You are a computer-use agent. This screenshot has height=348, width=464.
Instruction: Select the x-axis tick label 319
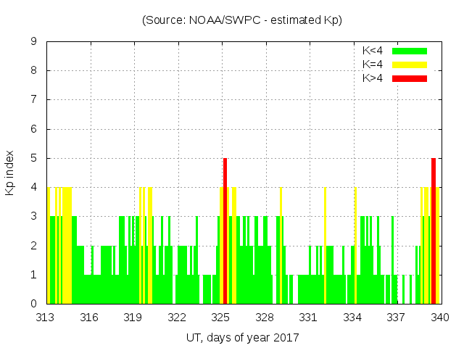pos(133,317)
